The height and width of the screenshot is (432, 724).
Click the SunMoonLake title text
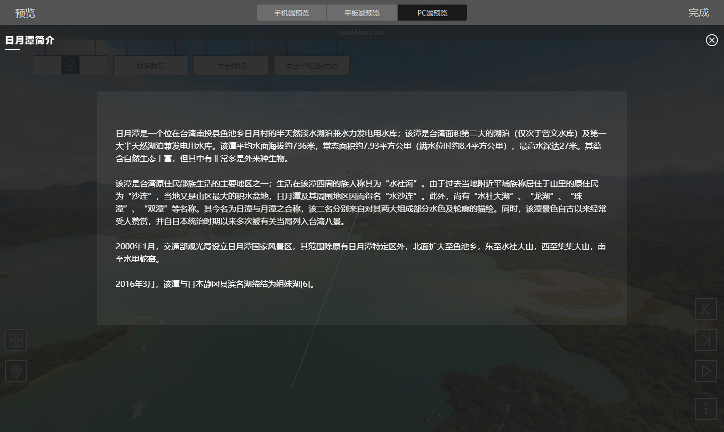tap(362, 33)
